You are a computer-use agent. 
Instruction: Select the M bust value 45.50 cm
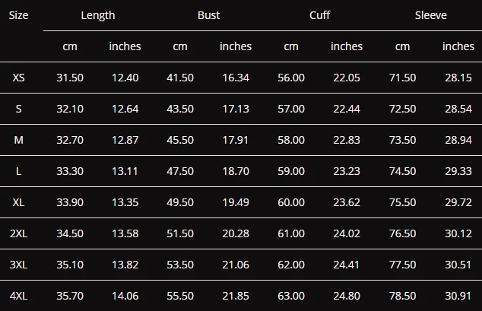[180, 140]
